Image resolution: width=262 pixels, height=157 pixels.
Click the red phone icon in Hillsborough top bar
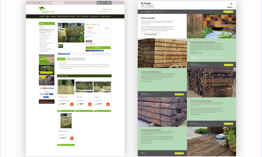click(x=40, y=3)
